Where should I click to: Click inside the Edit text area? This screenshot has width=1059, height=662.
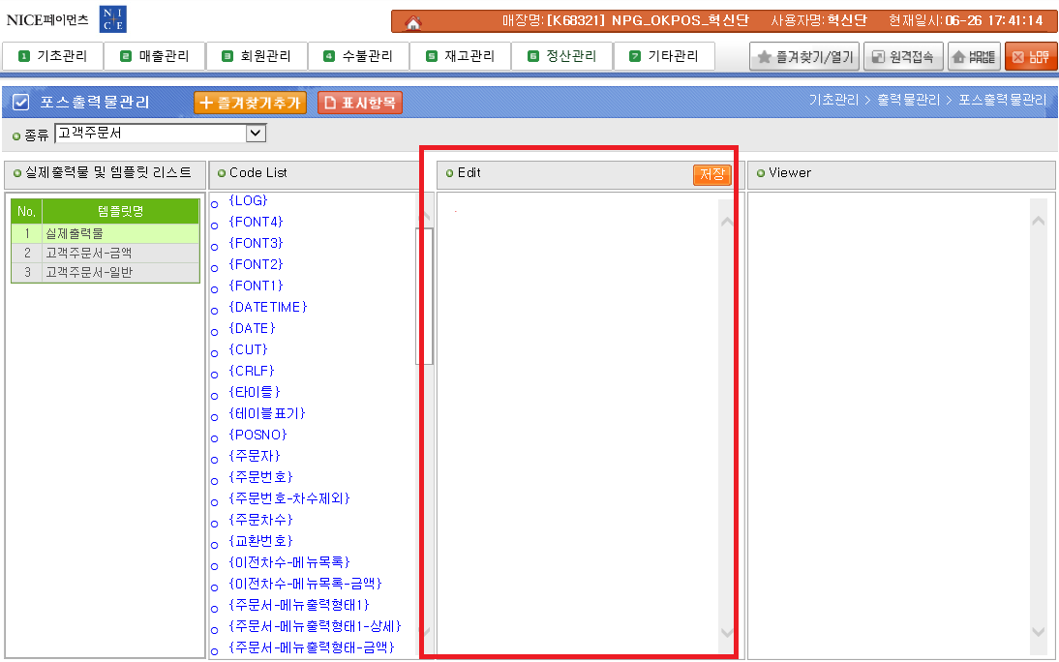click(x=577, y=416)
